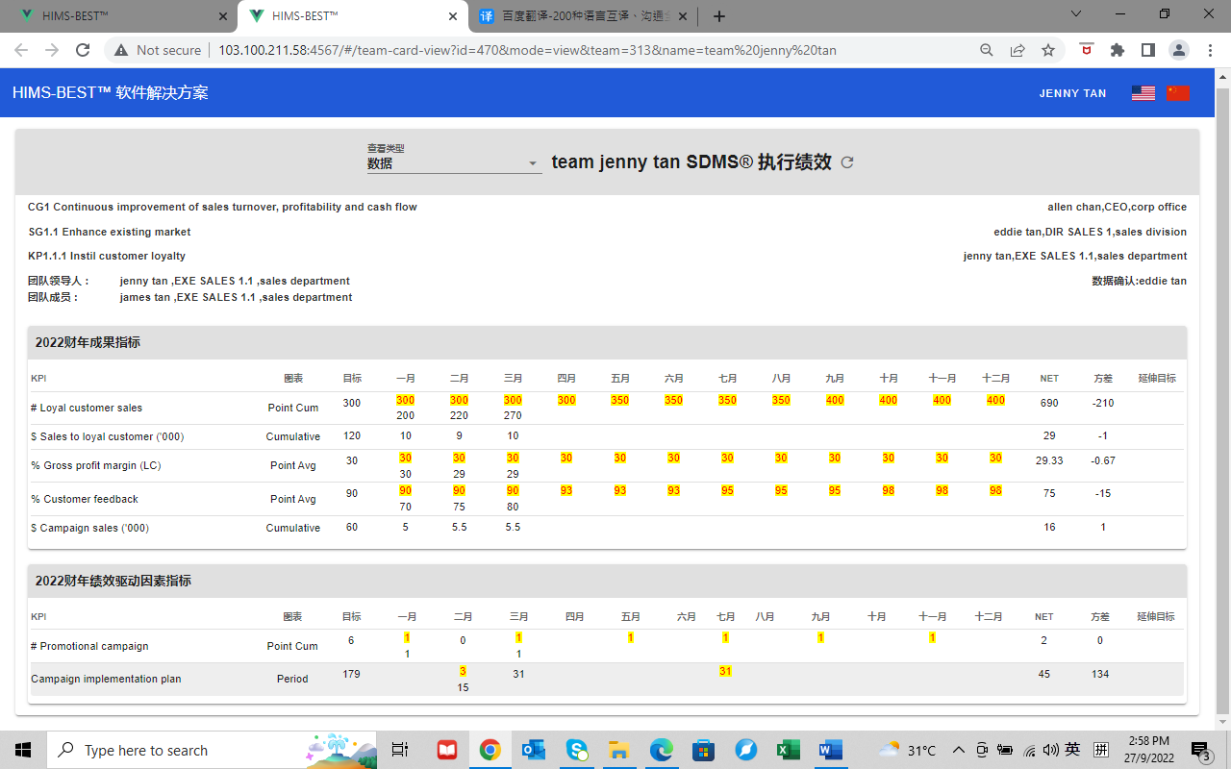Open a new browser tab
This screenshot has height=769, width=1231.
719,16
